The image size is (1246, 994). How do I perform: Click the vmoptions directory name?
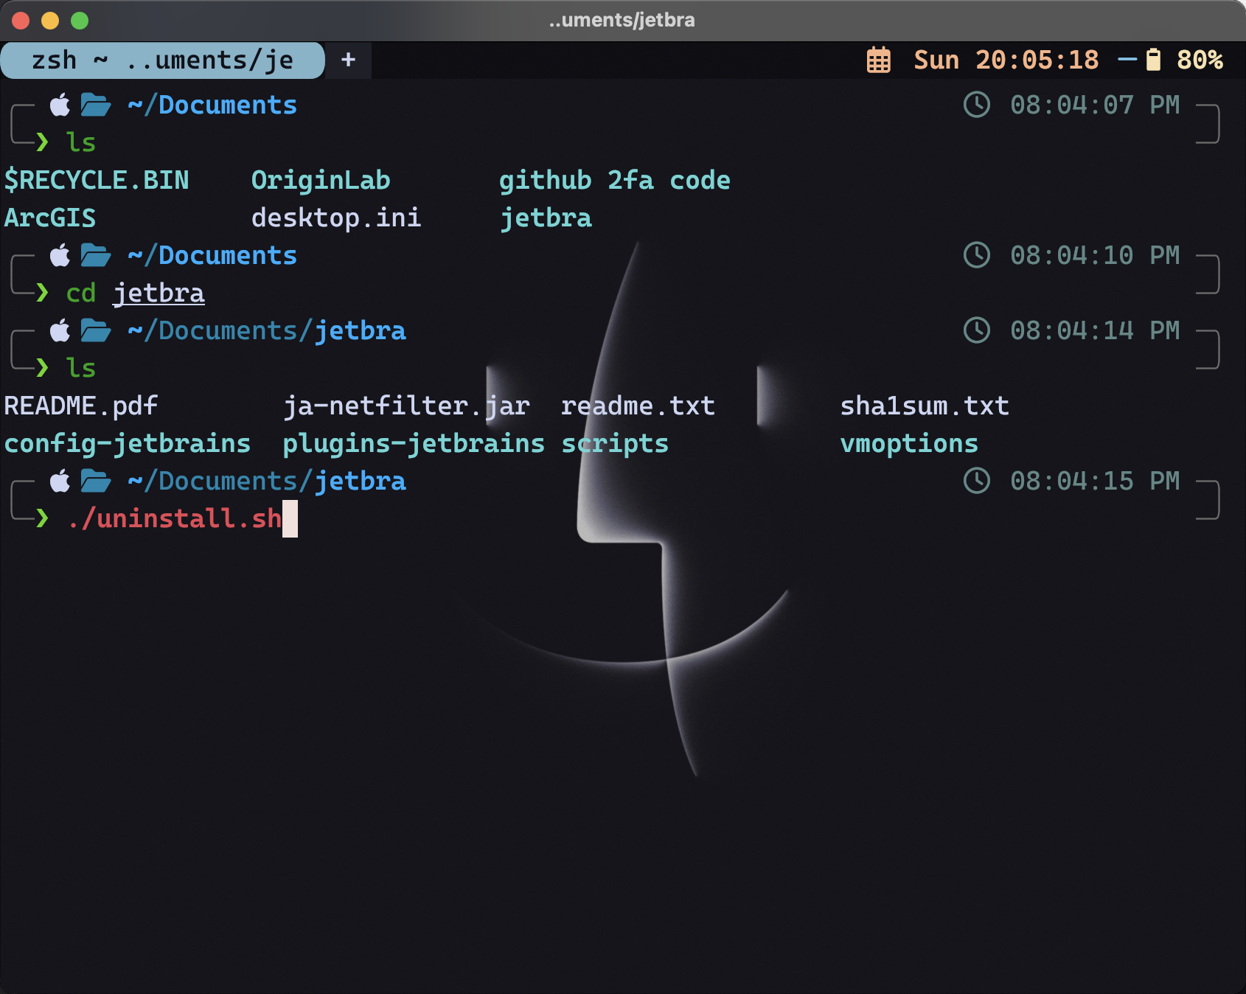(x=909, y=443)
